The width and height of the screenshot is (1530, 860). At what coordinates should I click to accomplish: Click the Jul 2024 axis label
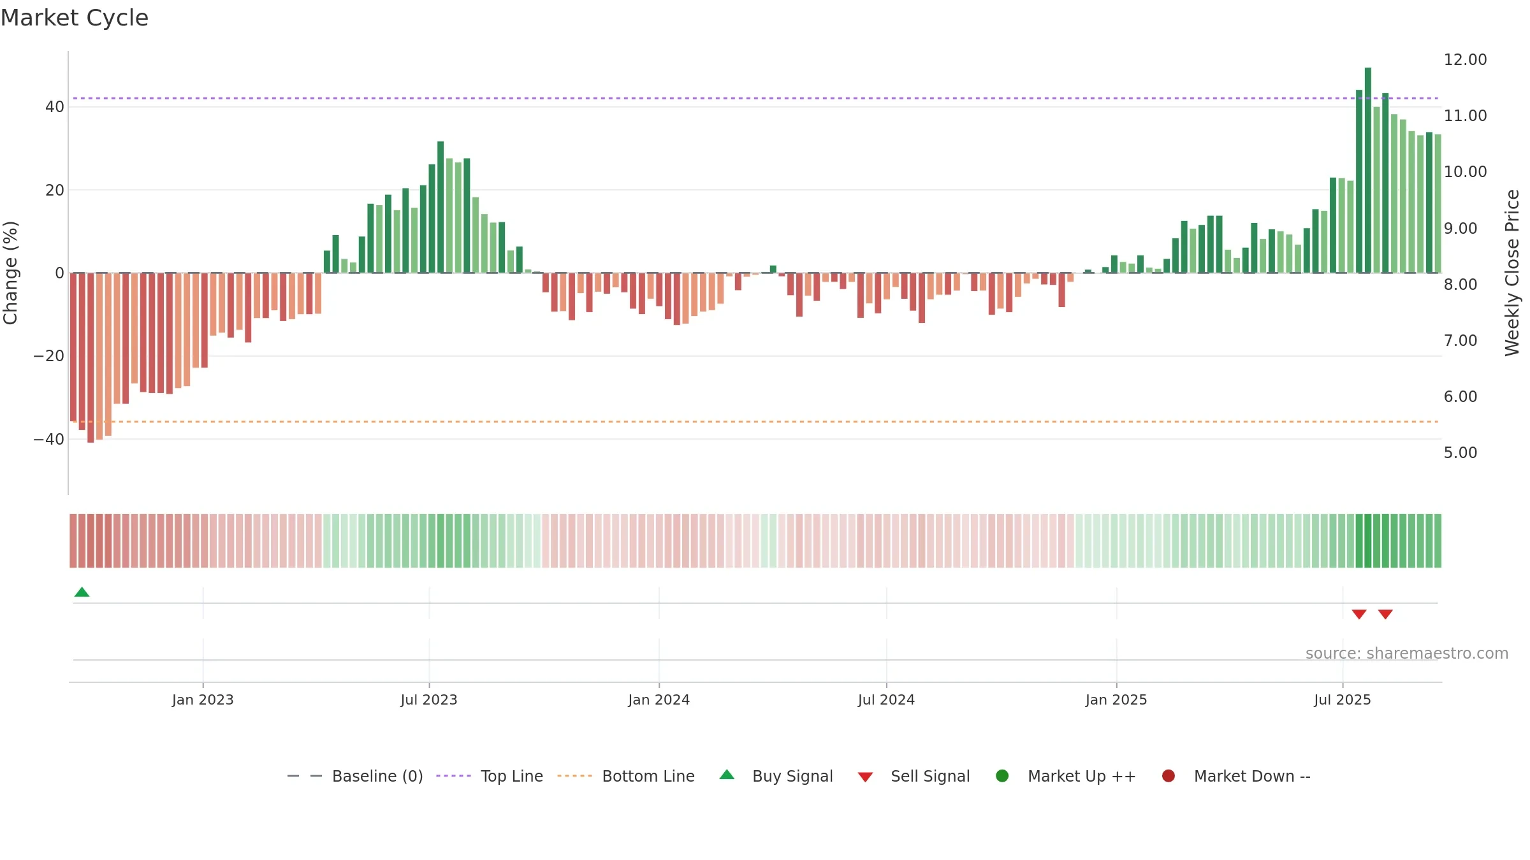tap(886, 700)
